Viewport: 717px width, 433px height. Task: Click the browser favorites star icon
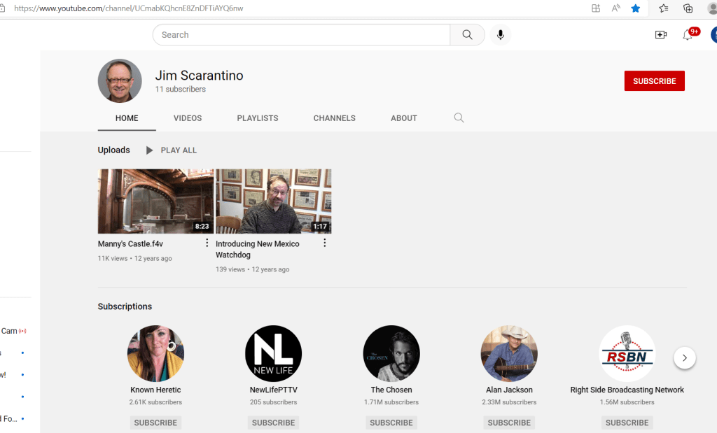tap(636, 8)
